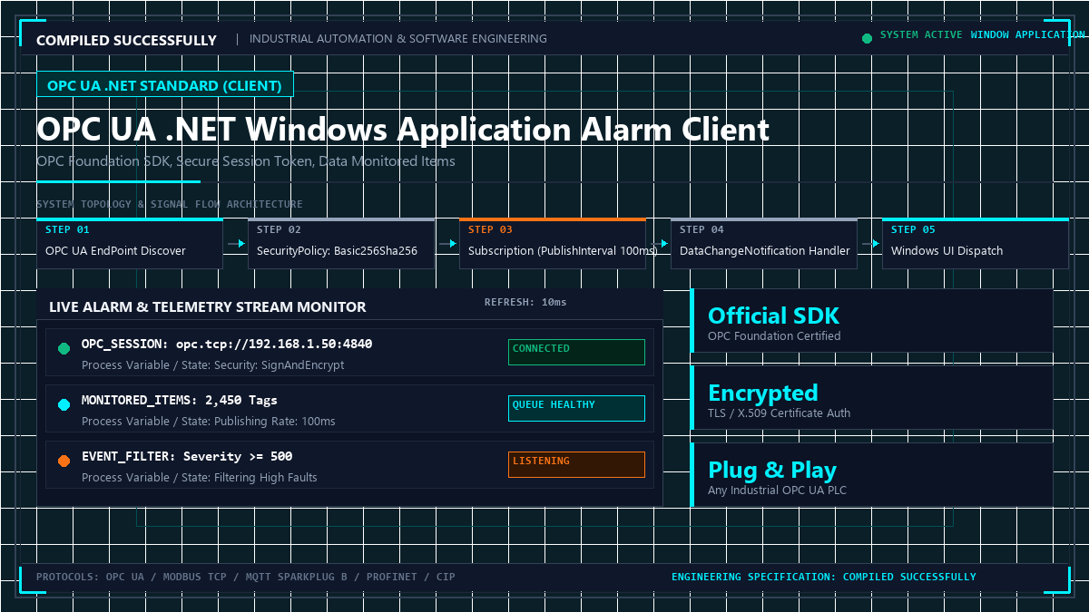
Task: Click the CONNECTED status badge
Action: (x=576, y=352)
